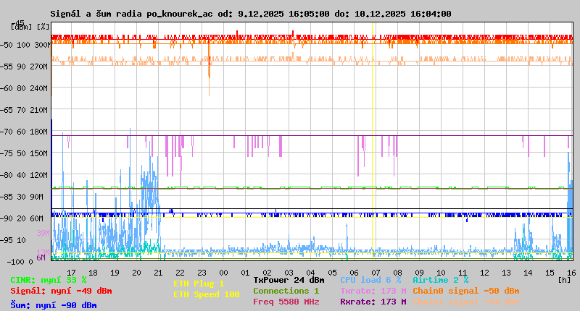The image size is (580, 311).
Task: Click the 'Freq 5580 MHz' legend label
Action: 286,302
